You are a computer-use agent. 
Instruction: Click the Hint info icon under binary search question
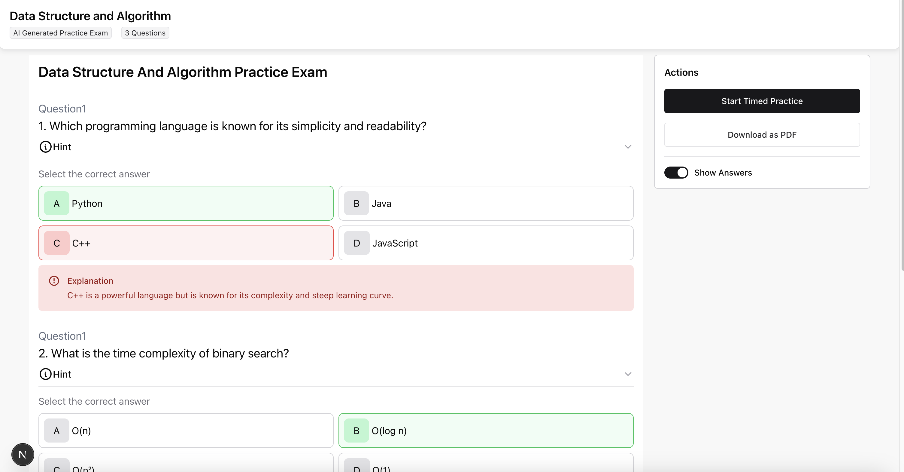coord(45,374)
